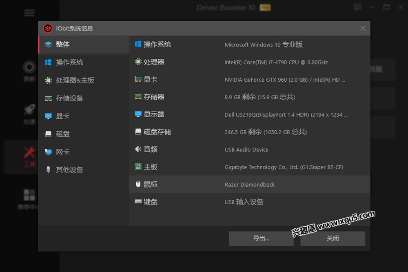The width and height of the screenshot is (408, 272).
Task: Click the Intel(R) Core(TM) i7-4790 CPU text
Action: (276, 62)
